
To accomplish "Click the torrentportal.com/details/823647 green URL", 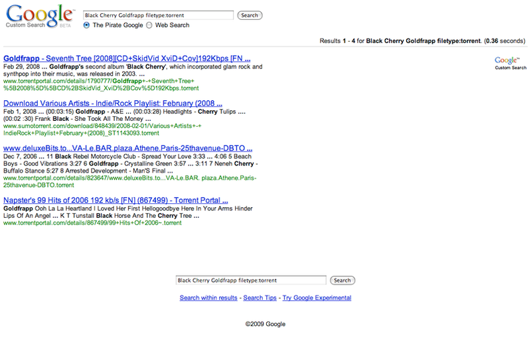I will pyautogui.click(x=129, y=181).
